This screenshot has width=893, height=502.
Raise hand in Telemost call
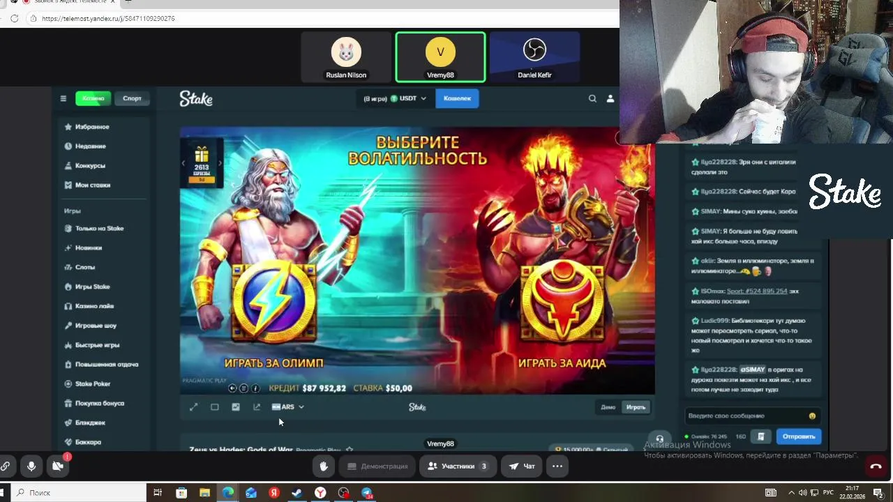tap(324, 466)
